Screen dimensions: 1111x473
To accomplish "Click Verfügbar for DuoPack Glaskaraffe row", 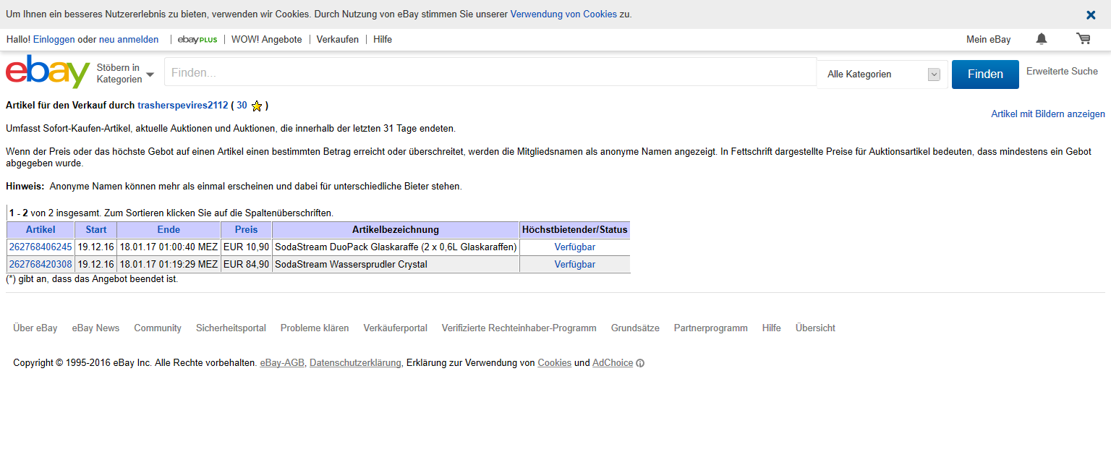I will point(575,247).
